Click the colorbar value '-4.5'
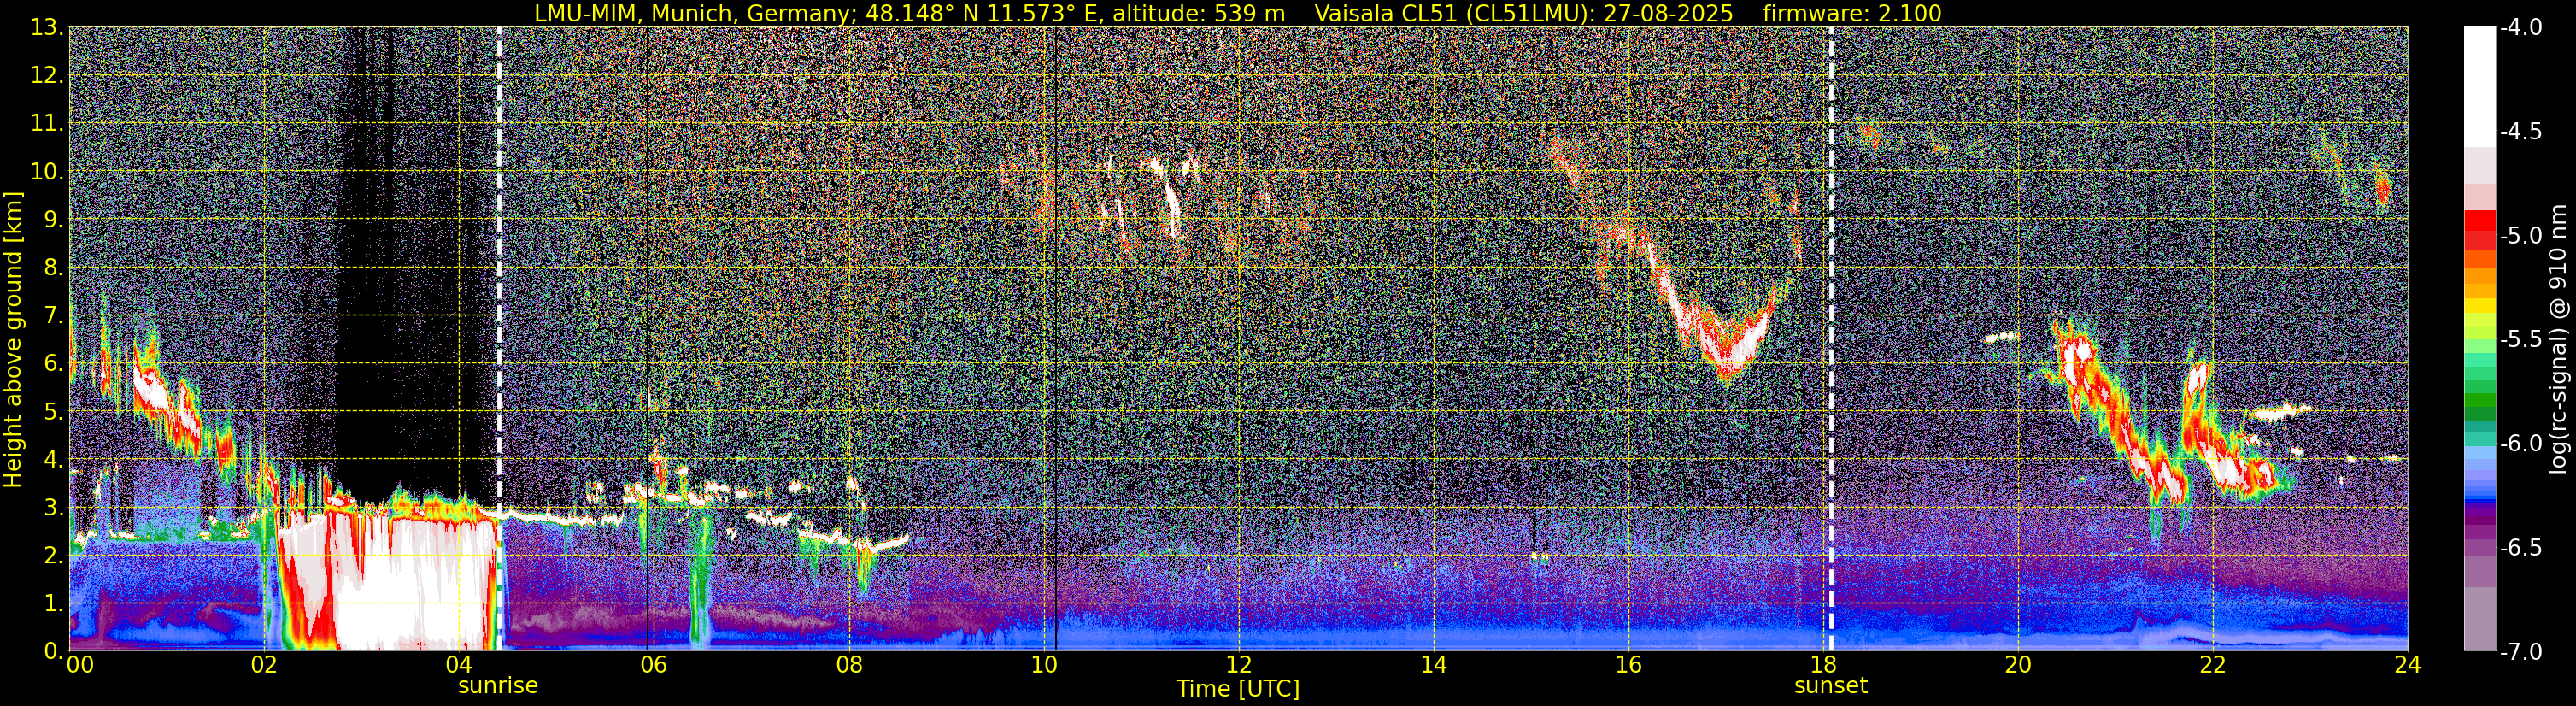The image size is (2576, 706). (x=2521, y=131)
